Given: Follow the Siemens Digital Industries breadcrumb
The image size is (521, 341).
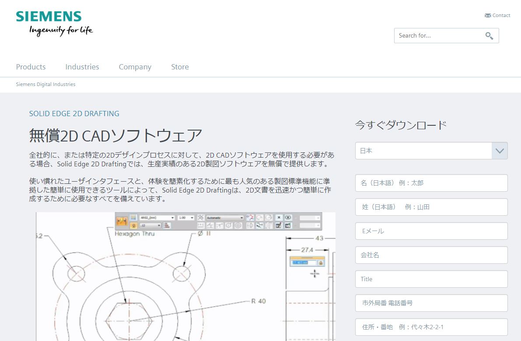Looking at the screenshot, I should 45,84.
